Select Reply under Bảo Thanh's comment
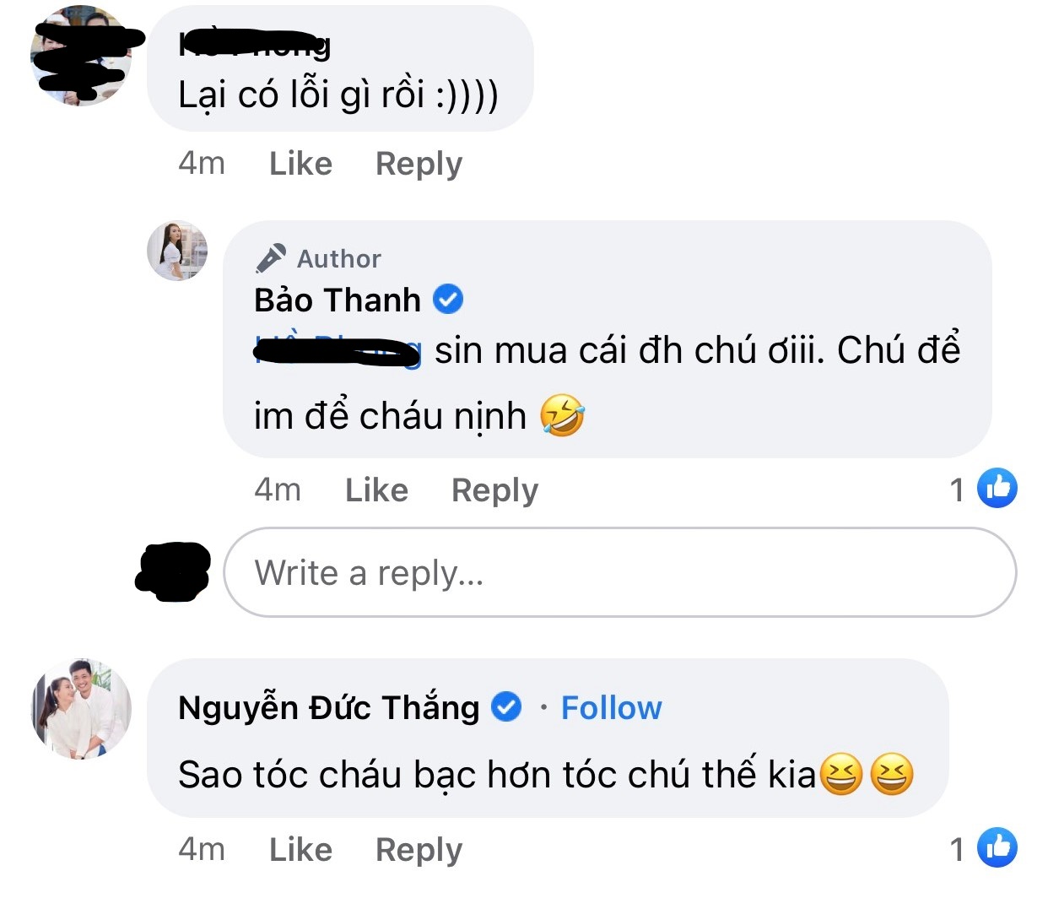The height and width of the screenshot is (898, 1048). (x=494, y=490)
